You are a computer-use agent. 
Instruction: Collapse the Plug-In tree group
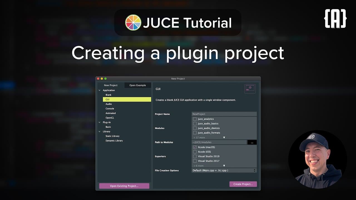click(100, 122)
